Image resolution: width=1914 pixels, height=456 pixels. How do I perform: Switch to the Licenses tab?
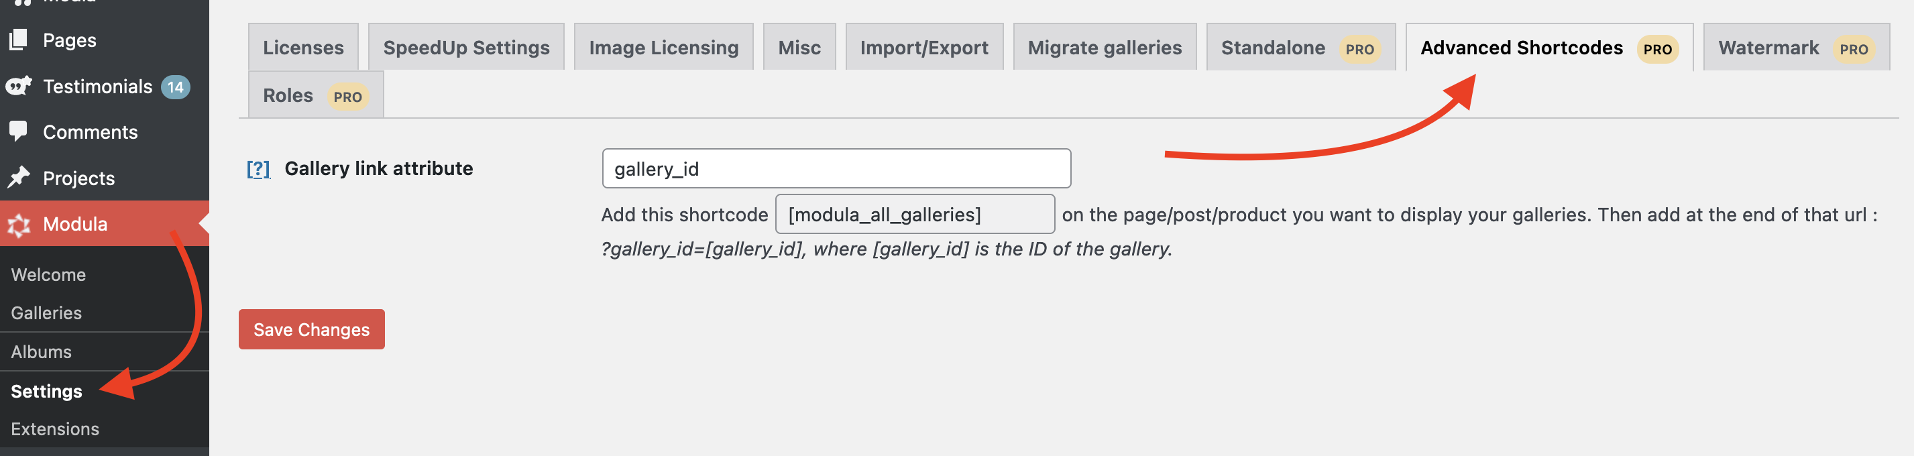pyautogui.click(x=303, y=48)
